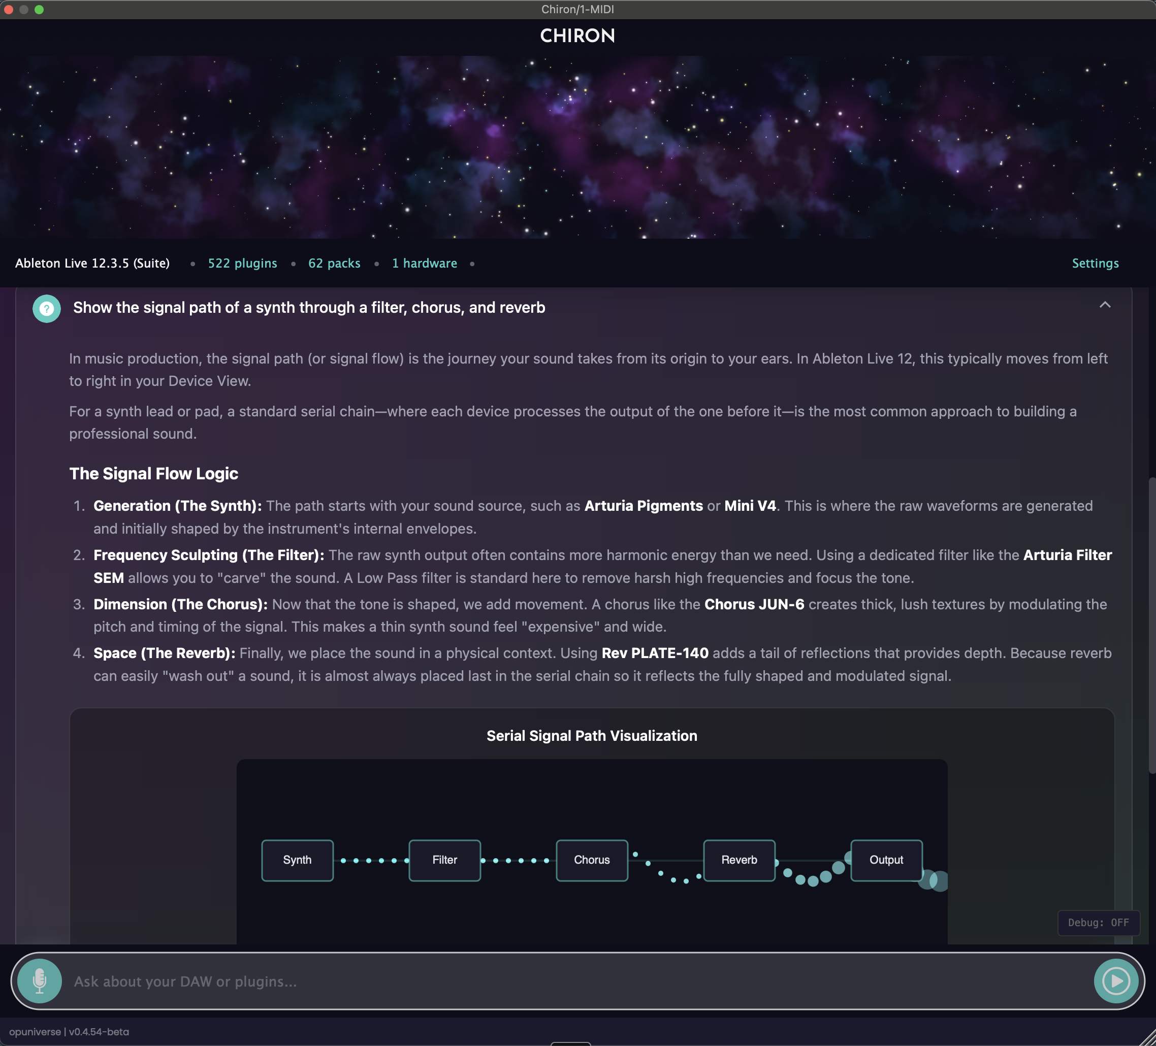Activate the microphone voice input icon
This screenshot has height=1046, width=1156.
[40, 981]
